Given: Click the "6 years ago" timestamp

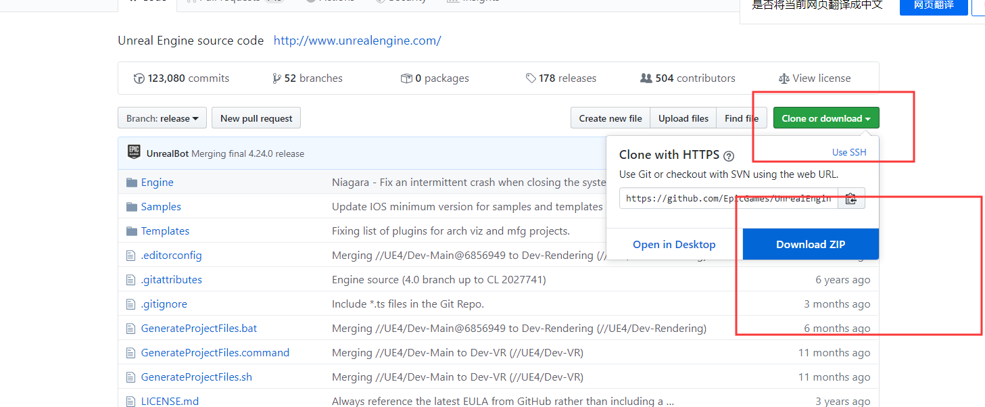Looking at the screenshot, I should pos(843,280).
